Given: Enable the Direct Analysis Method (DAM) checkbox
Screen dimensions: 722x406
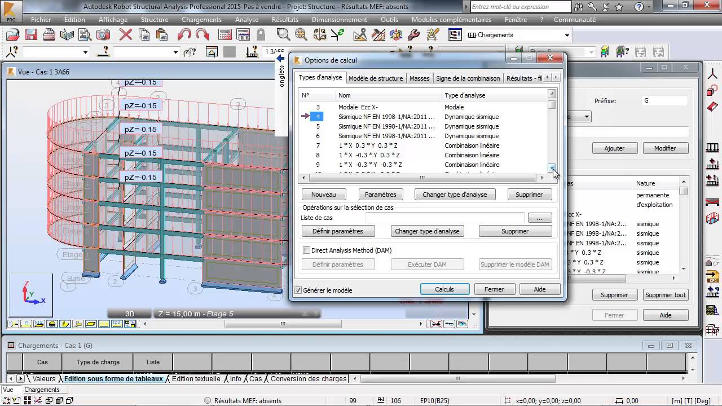Looking at the screenshot, I should pos(307,250).
